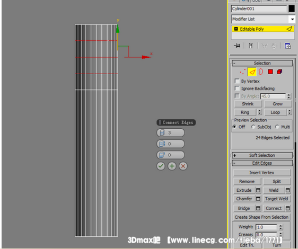Click green checkmark OK in Connect Edges
This screenshot has height=249, width=298.
(x=161, y=166)
